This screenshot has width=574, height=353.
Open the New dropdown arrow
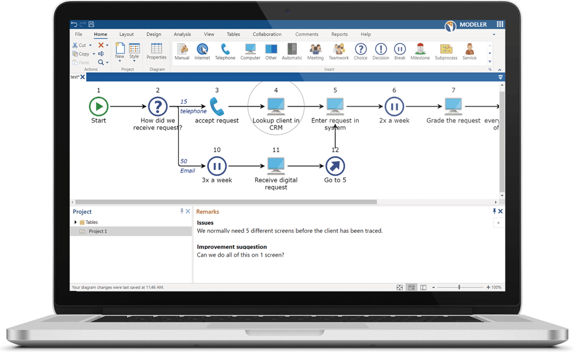(119, 60)
